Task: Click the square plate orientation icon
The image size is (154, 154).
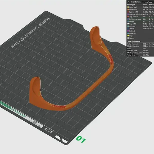Action: click(x=49, y=130)
